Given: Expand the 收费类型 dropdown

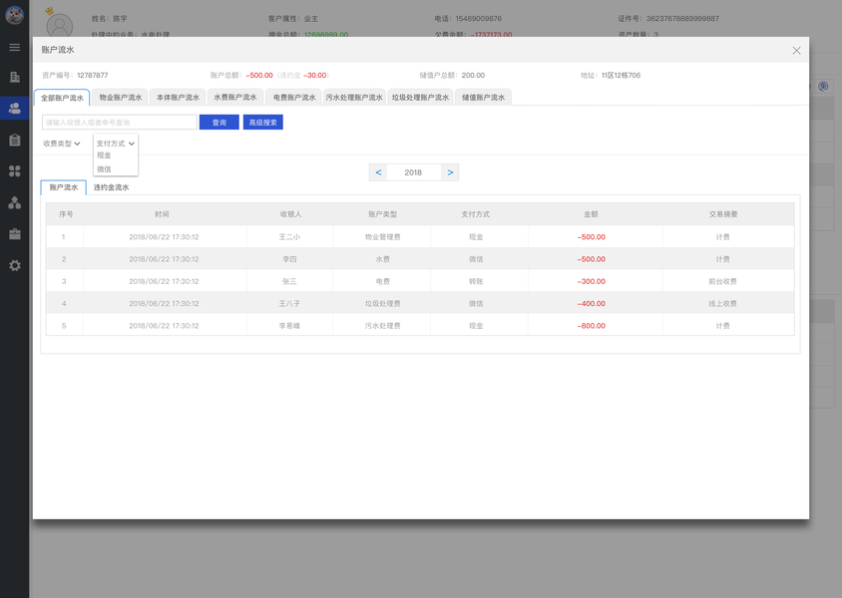Looking at the screenshot, I should [62, 144].
